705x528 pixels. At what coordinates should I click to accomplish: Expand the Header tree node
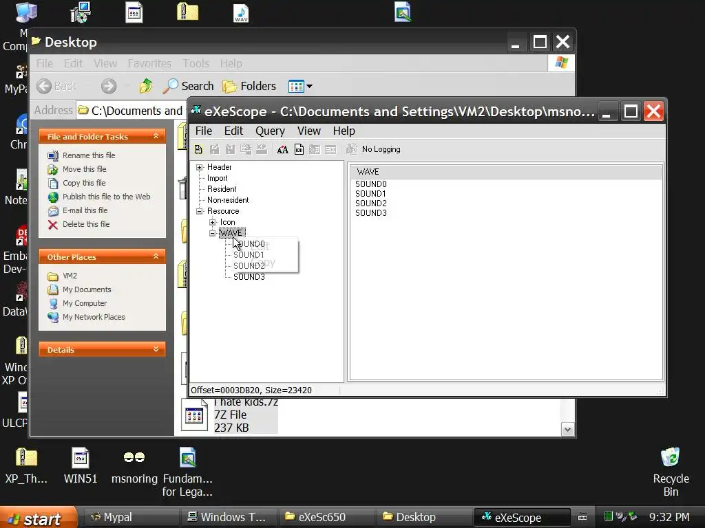click(199, 167)
